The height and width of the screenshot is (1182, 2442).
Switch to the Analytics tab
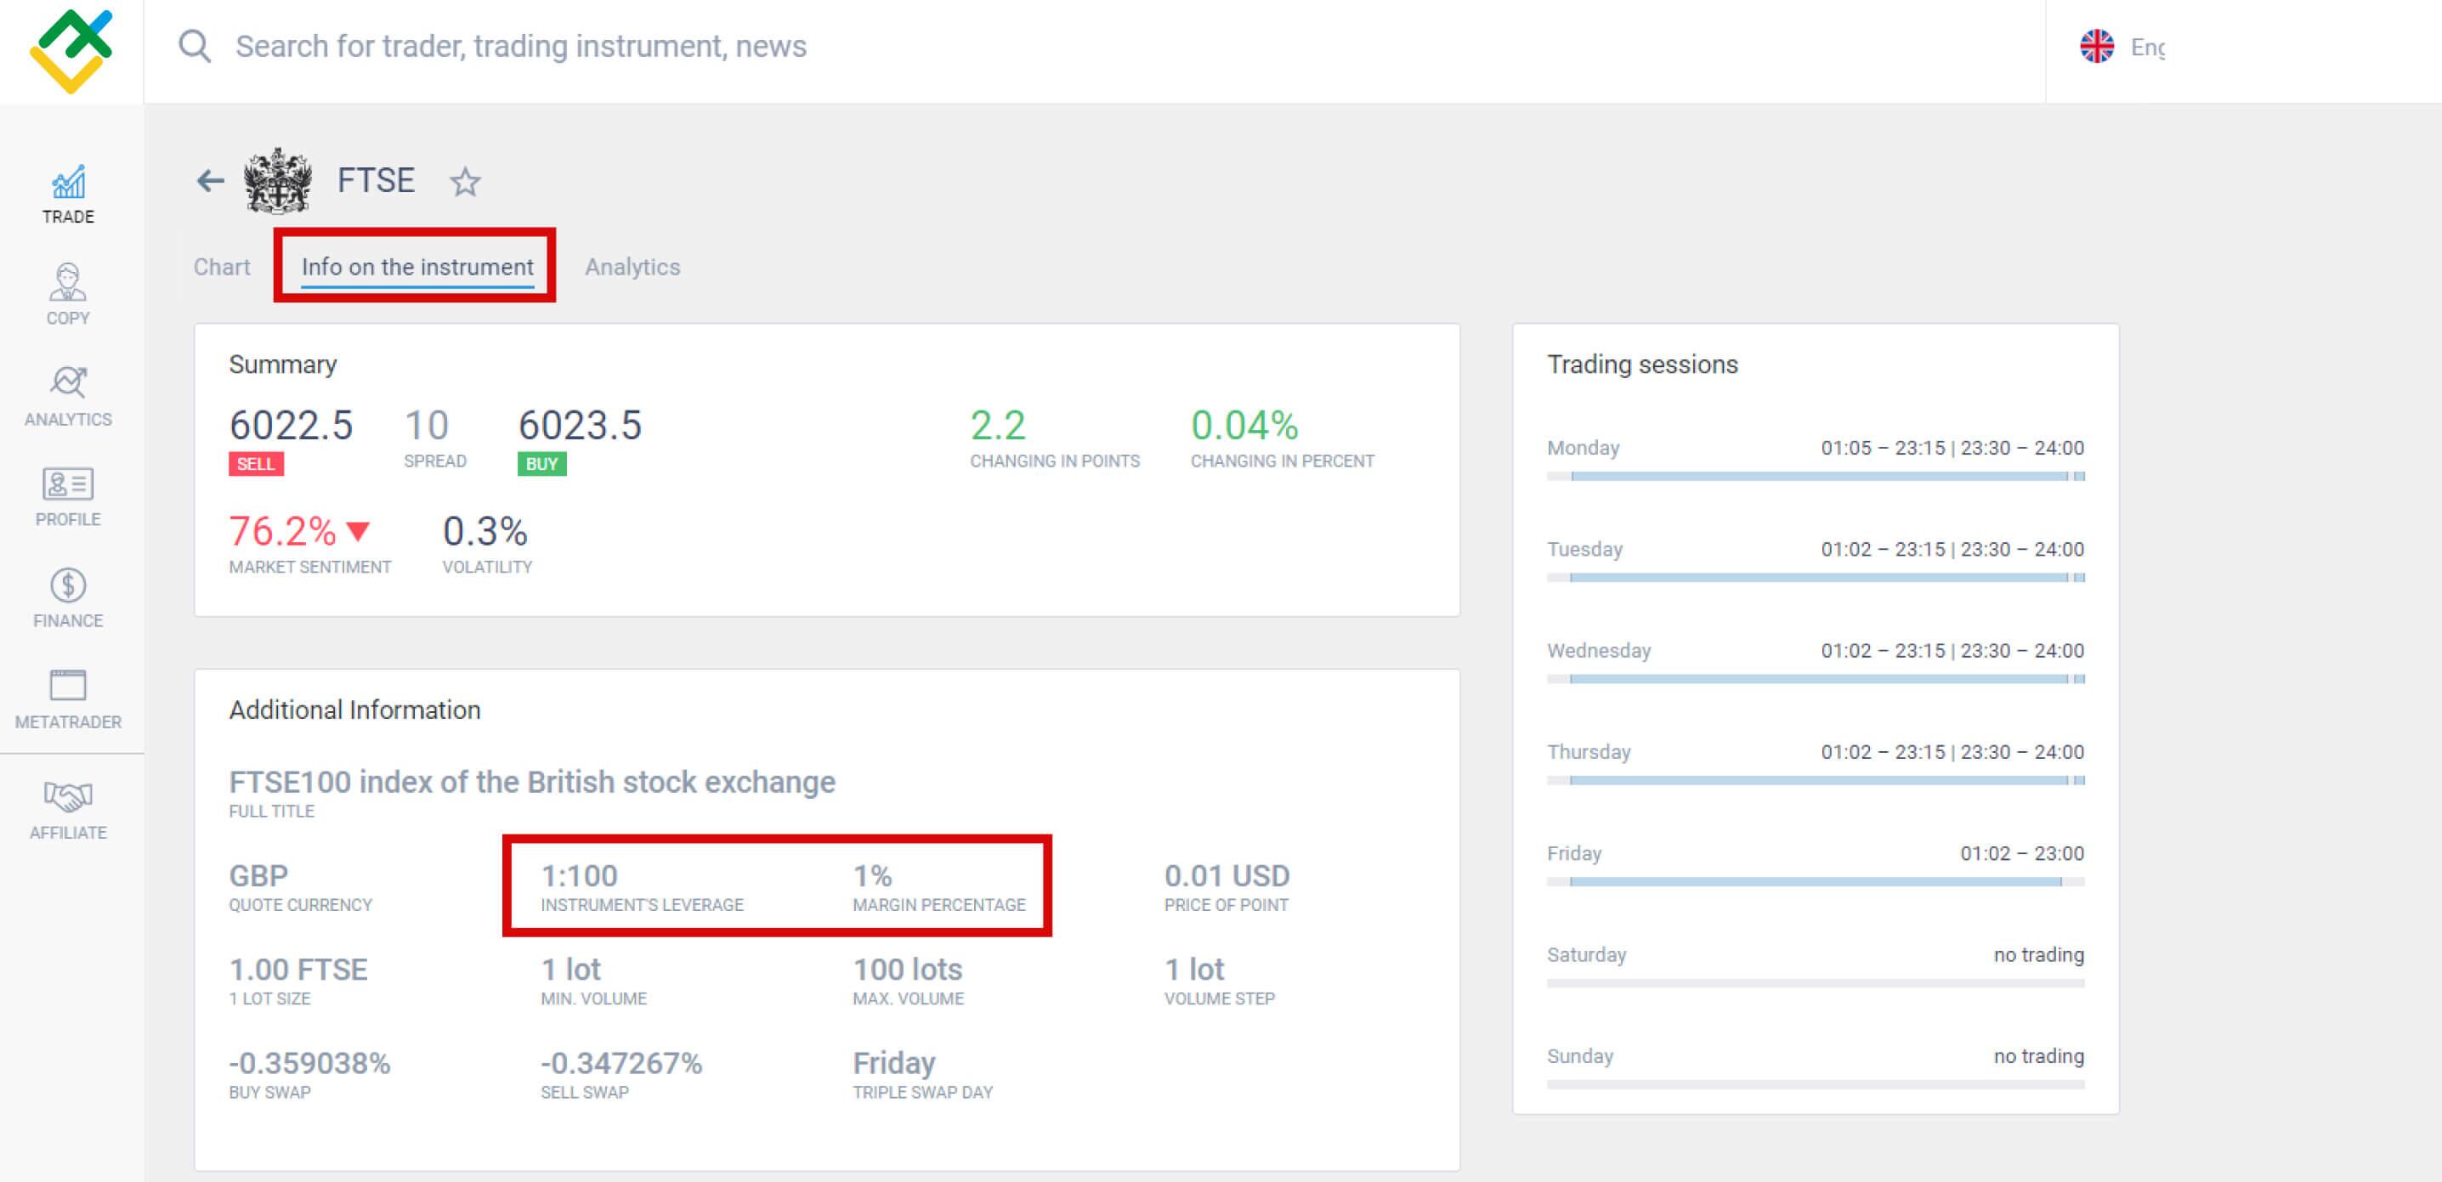click(632, 268)
